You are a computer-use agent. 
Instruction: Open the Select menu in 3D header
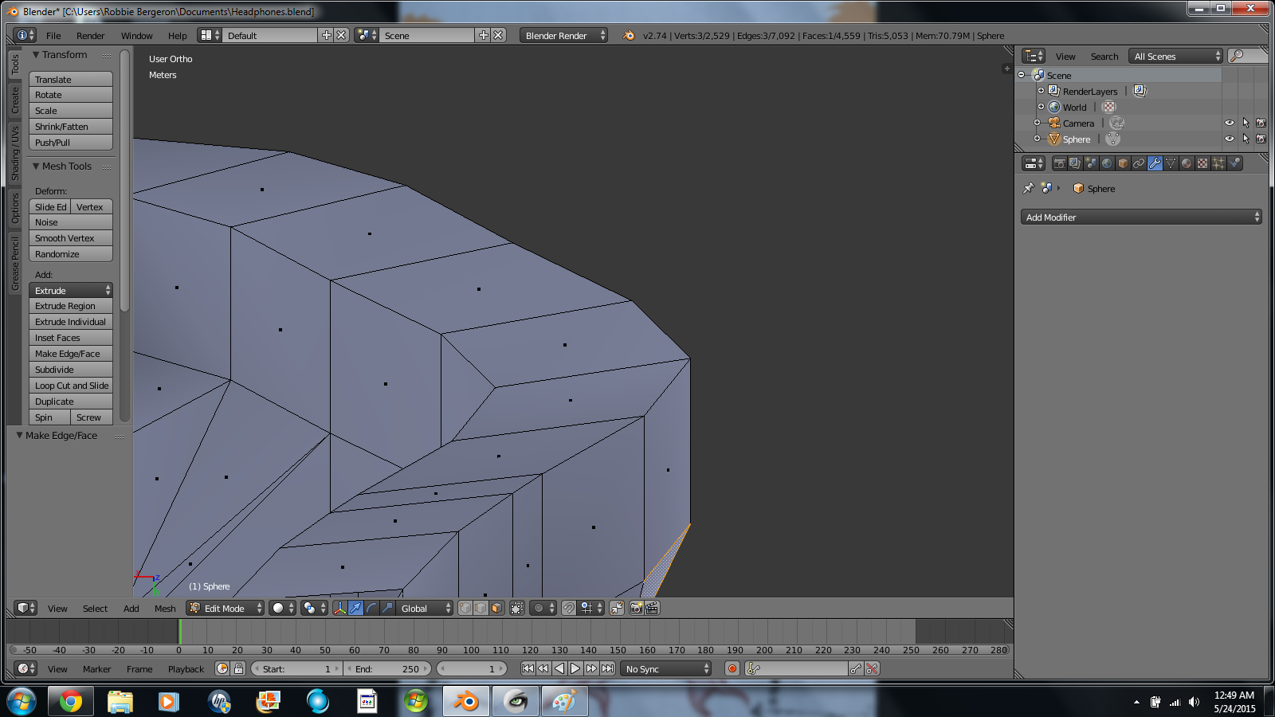[95, 608]
